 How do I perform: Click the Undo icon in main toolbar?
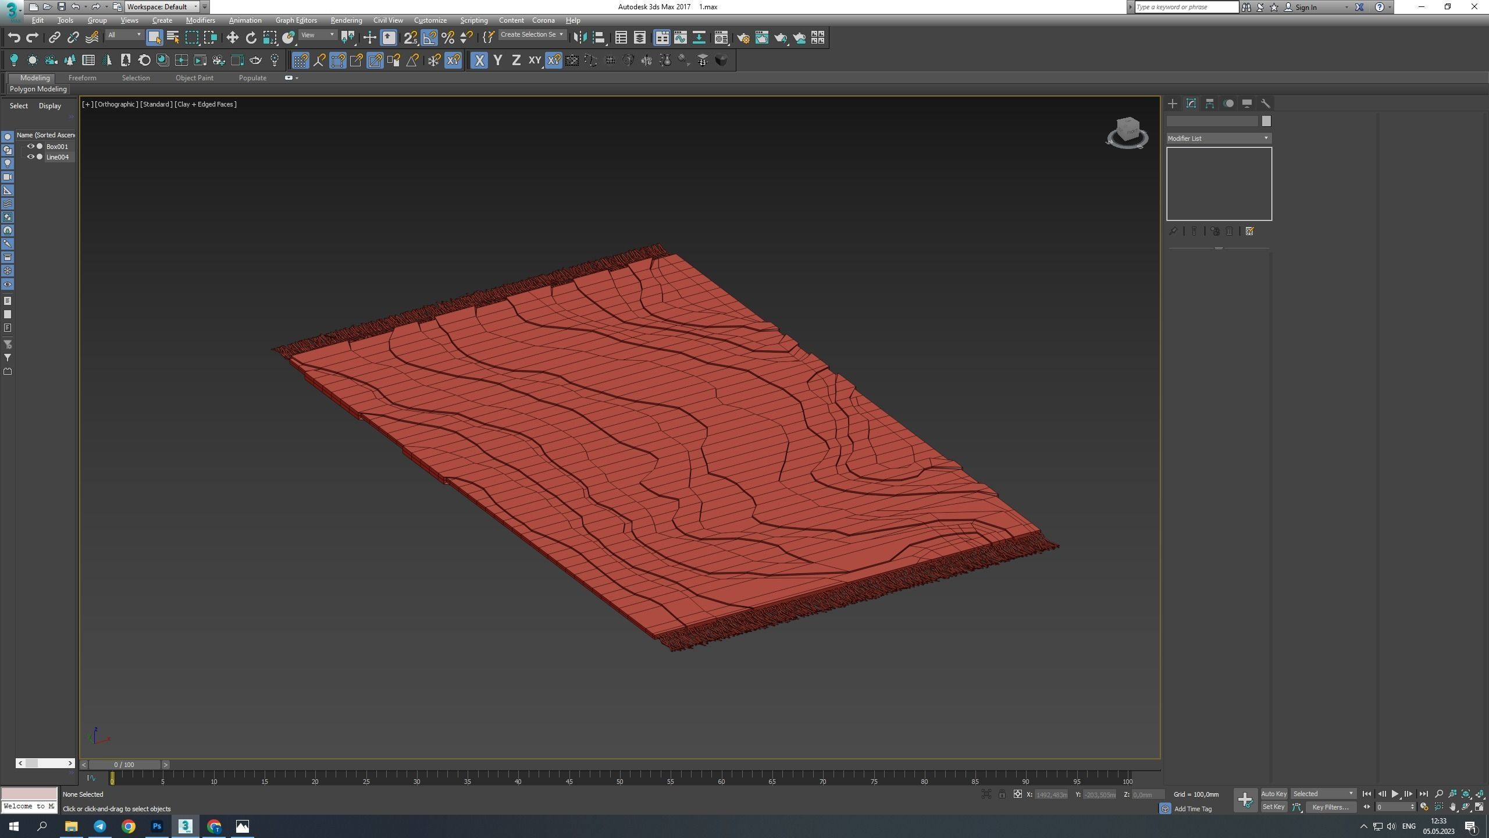(14, 38)
